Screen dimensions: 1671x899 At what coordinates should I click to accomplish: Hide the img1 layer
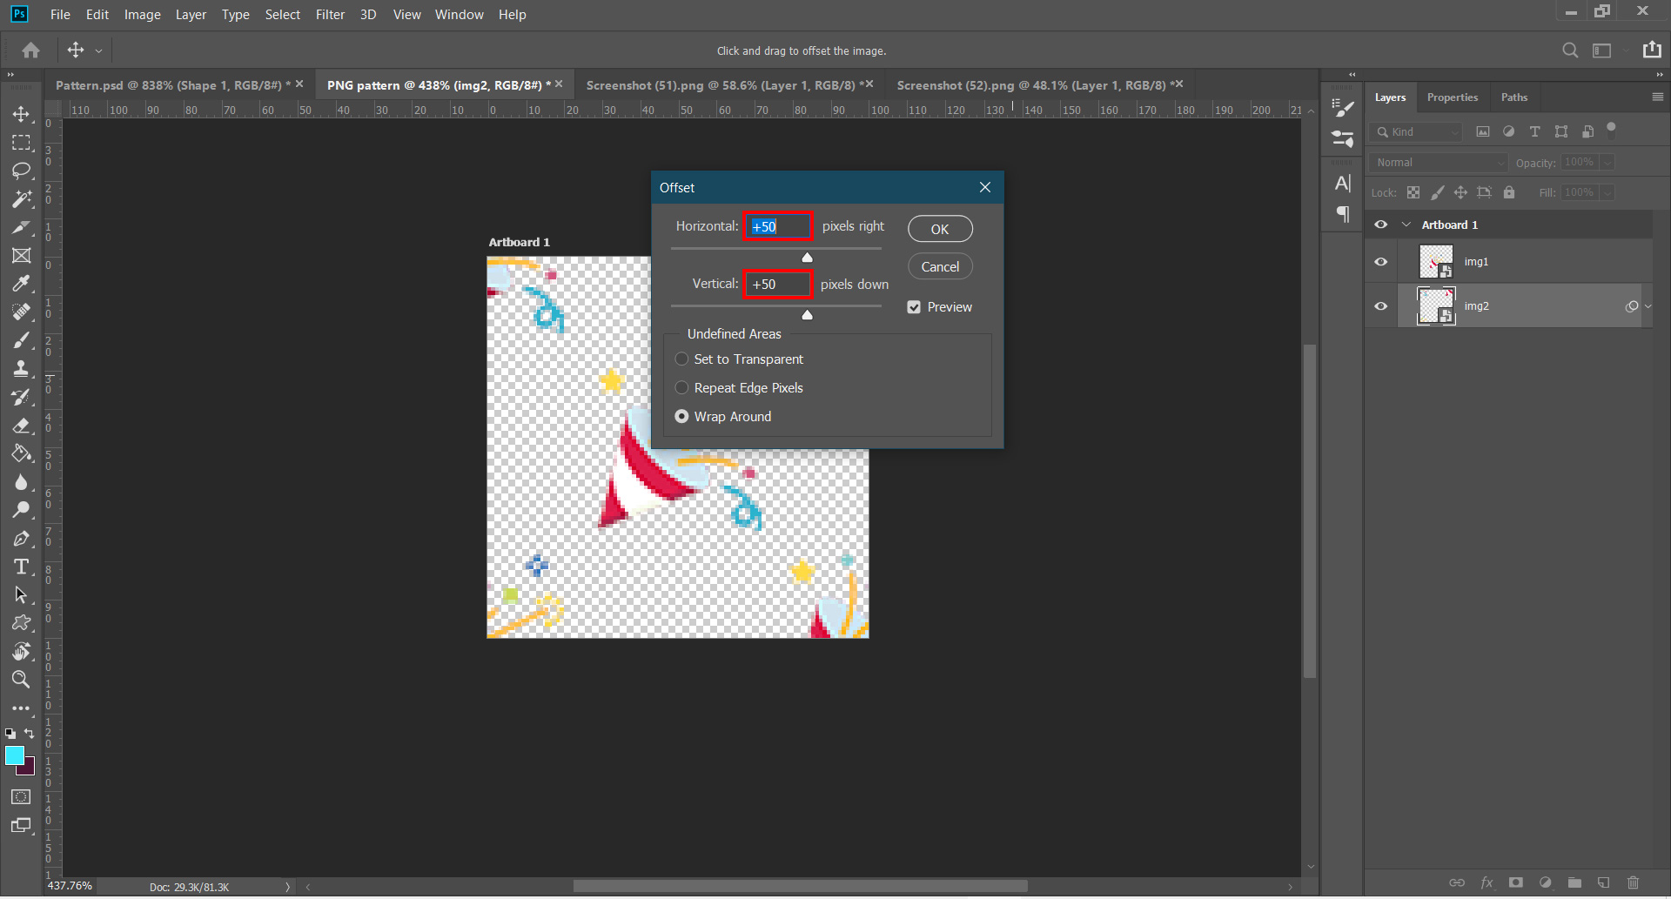point(1380,262)
